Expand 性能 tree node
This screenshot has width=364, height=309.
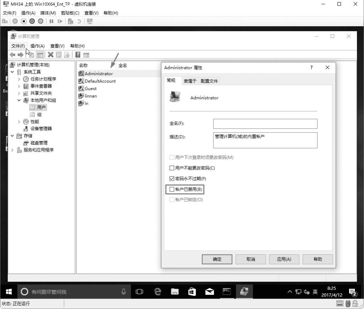pyautogui.click(x=19, y=122)
